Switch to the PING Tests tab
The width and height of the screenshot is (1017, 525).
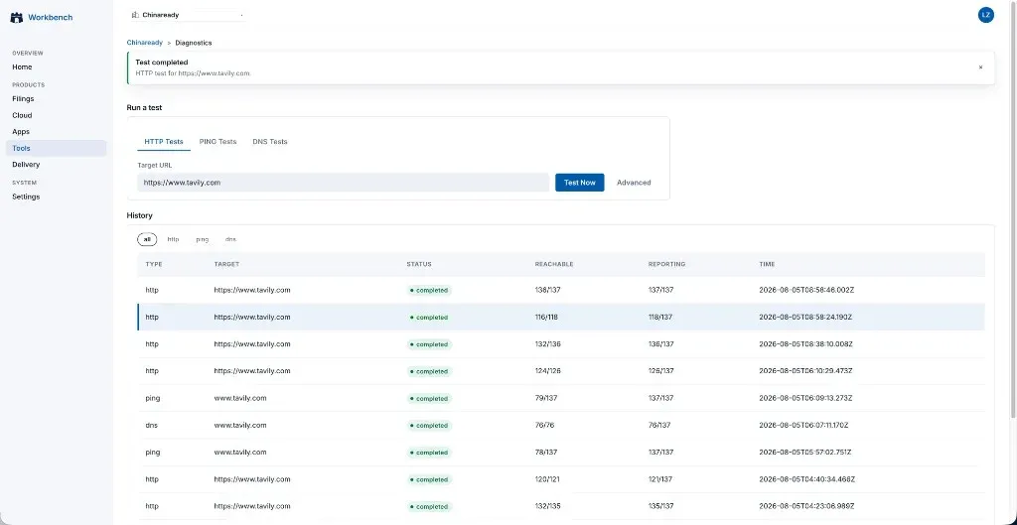pos(218,141)
